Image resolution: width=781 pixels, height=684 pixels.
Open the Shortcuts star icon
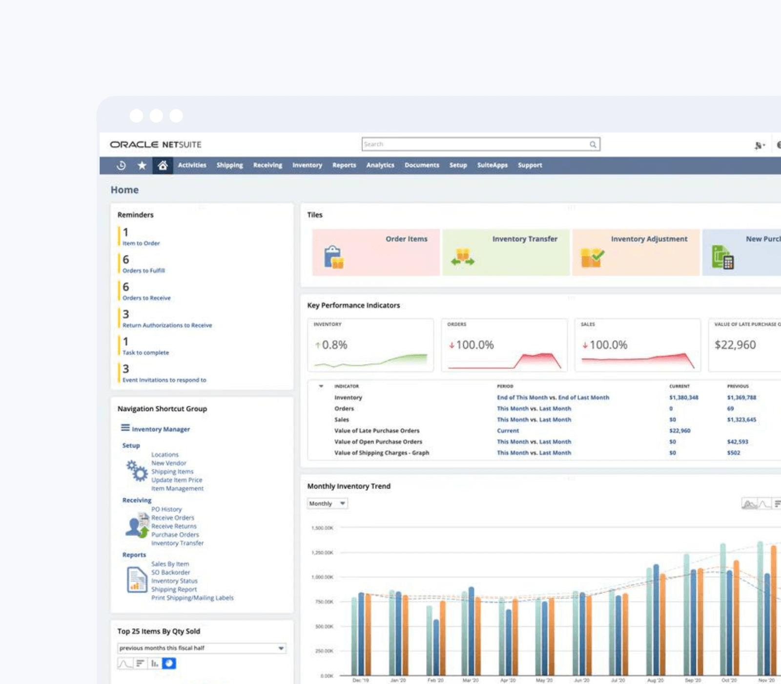[x=142, y=166]
